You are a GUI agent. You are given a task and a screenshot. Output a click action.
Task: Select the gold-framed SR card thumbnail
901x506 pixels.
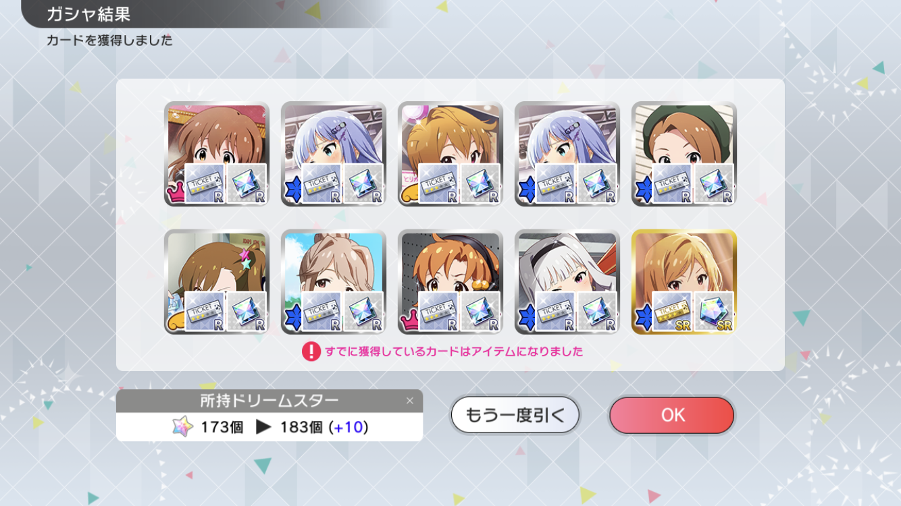coord(684,281)
